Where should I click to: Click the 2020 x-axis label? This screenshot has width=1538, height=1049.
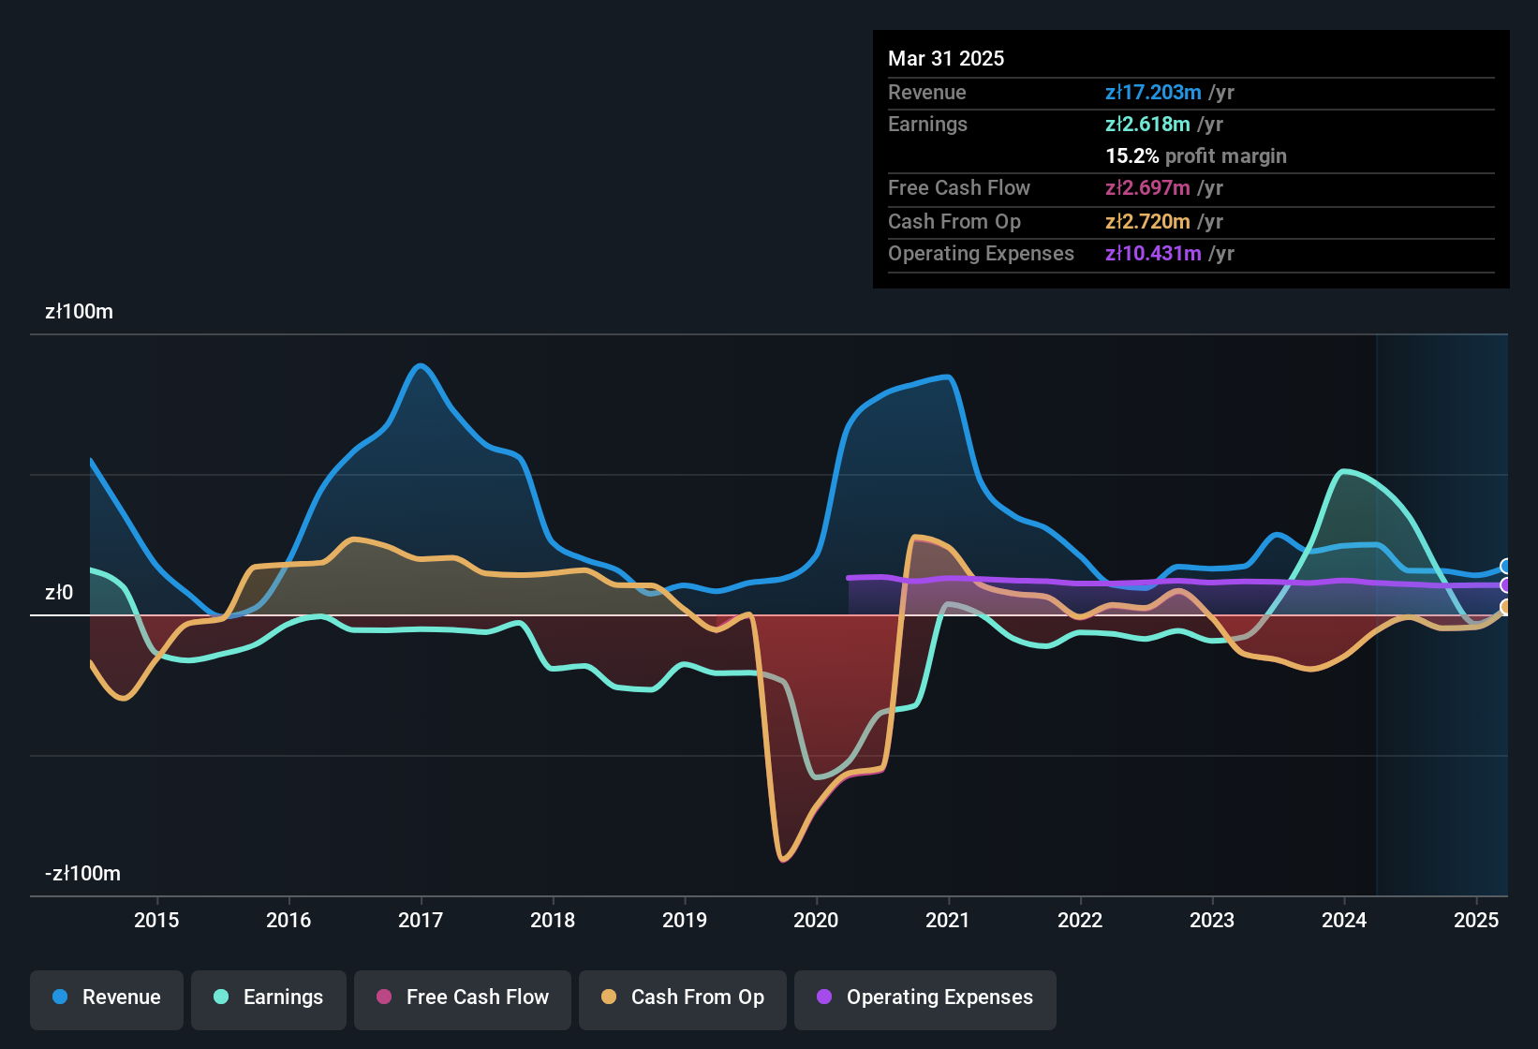(816, 920)
